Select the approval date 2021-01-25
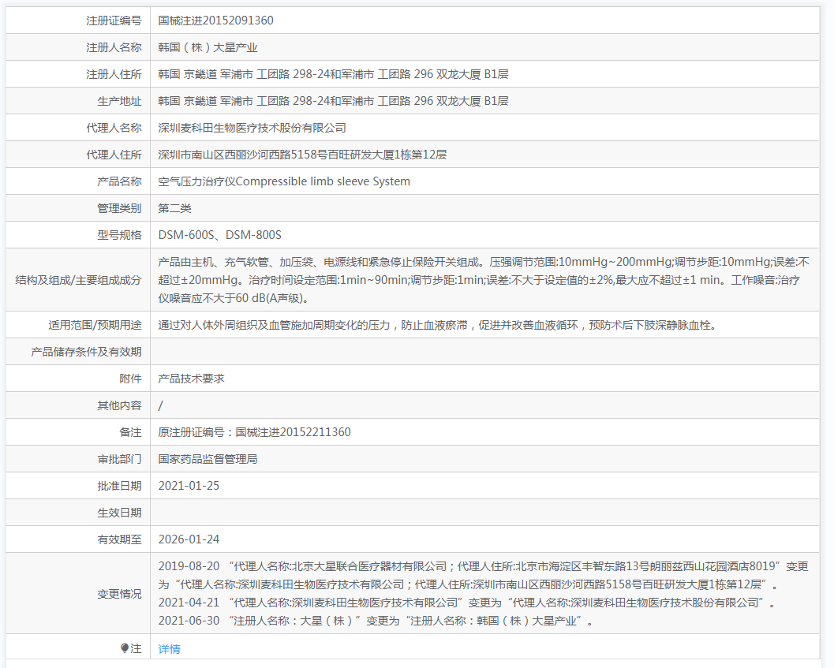This screenshot has height=668, width=834. pyautogui.click(x=189, y=486)
